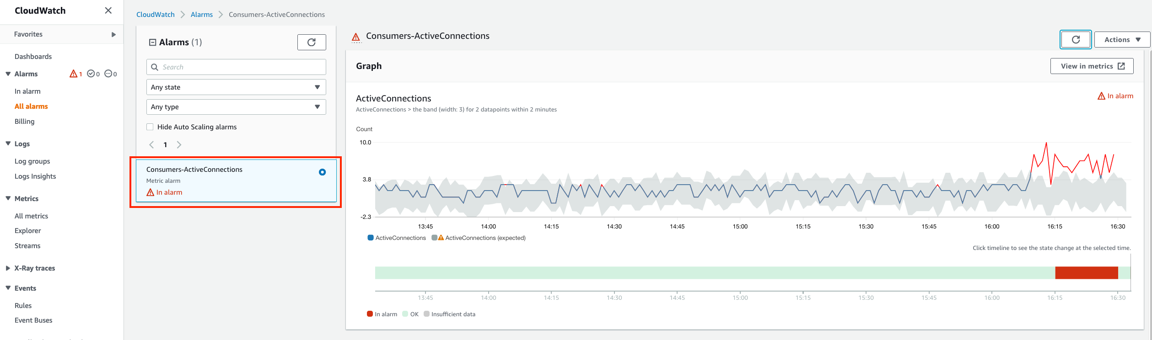Close the CloudWatch sidebar panel
This screenshot has height=340, width=1152.
coord(108,11)
